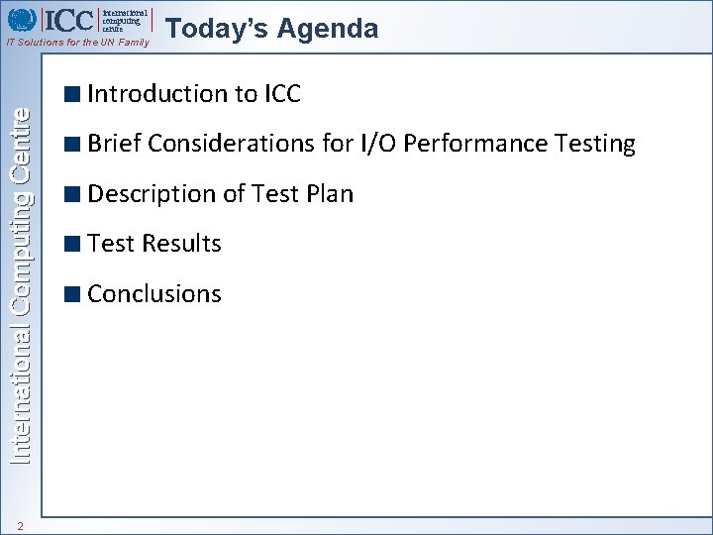Click the vertical 'International Computing Centre' sidebar text
713x535 pixels.
pos(21,286)
